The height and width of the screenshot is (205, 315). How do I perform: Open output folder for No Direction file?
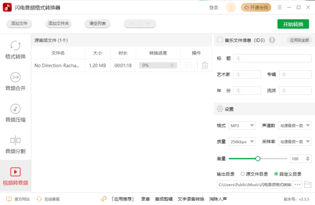coord(188,65)
